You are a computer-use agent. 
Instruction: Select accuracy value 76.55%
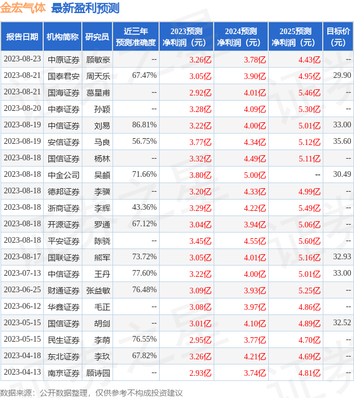point(144,339)
